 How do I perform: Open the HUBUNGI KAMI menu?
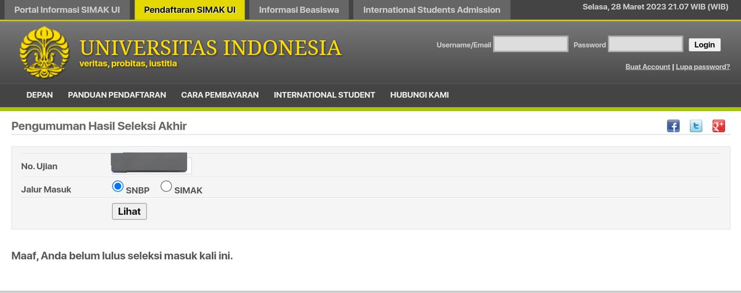[419, 95]
